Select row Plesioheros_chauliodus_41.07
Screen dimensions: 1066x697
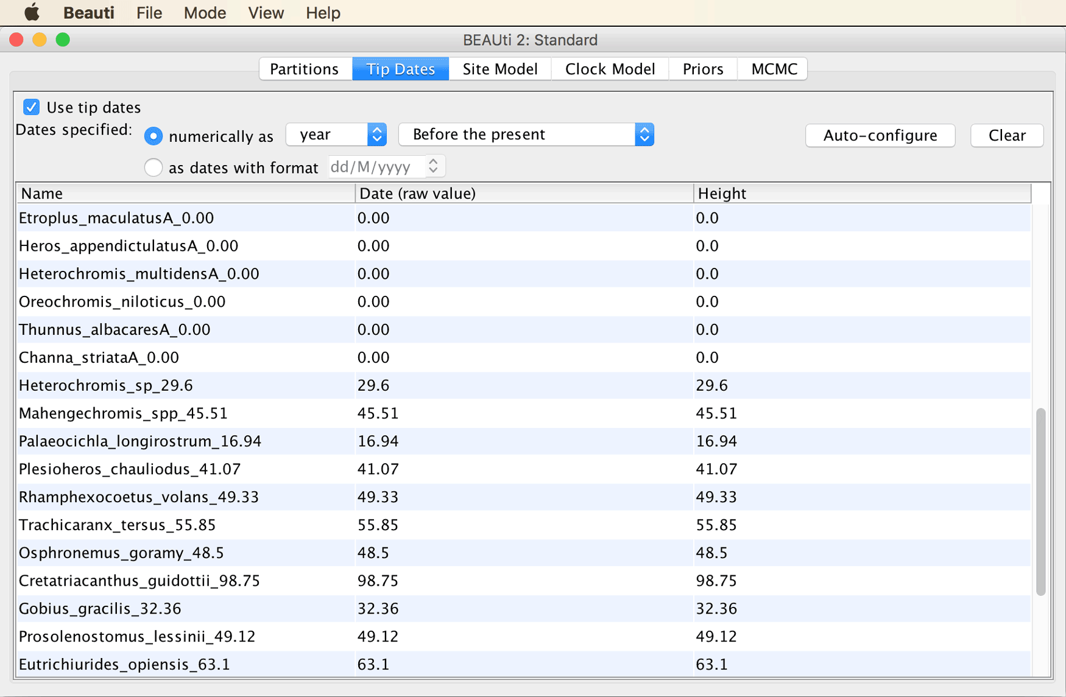[x=524, y=469]
